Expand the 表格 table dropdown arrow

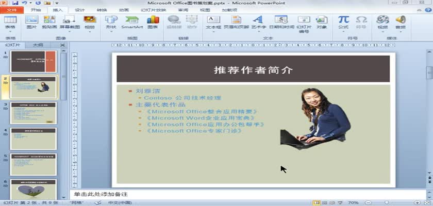[x=10, y=31]
